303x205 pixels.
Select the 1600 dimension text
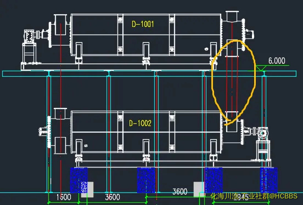64,197
